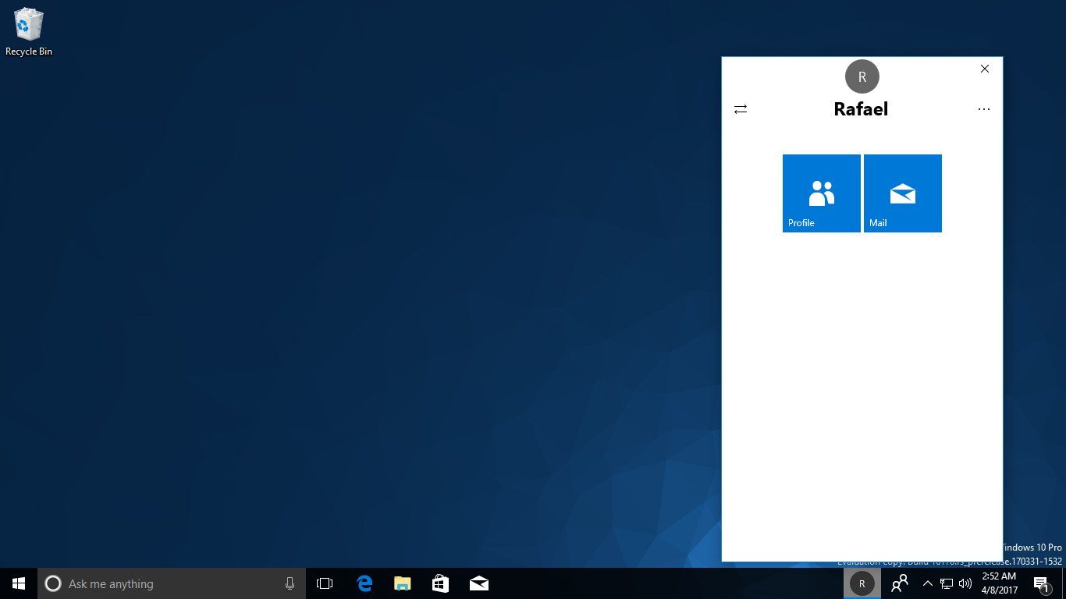
Task: Open the Mail tile for Rafael
Action: (902, 193)
